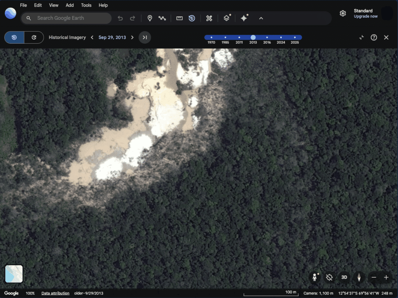Toggle the 3D view button
The width and height of the screenshot is (398, 298).
pos(344,277)
